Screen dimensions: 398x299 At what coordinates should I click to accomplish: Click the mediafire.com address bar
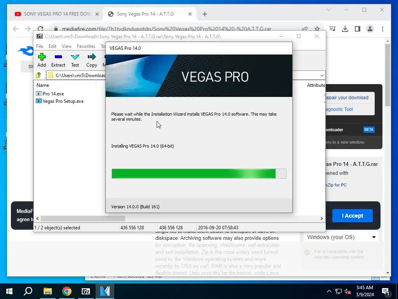point(166,29)
